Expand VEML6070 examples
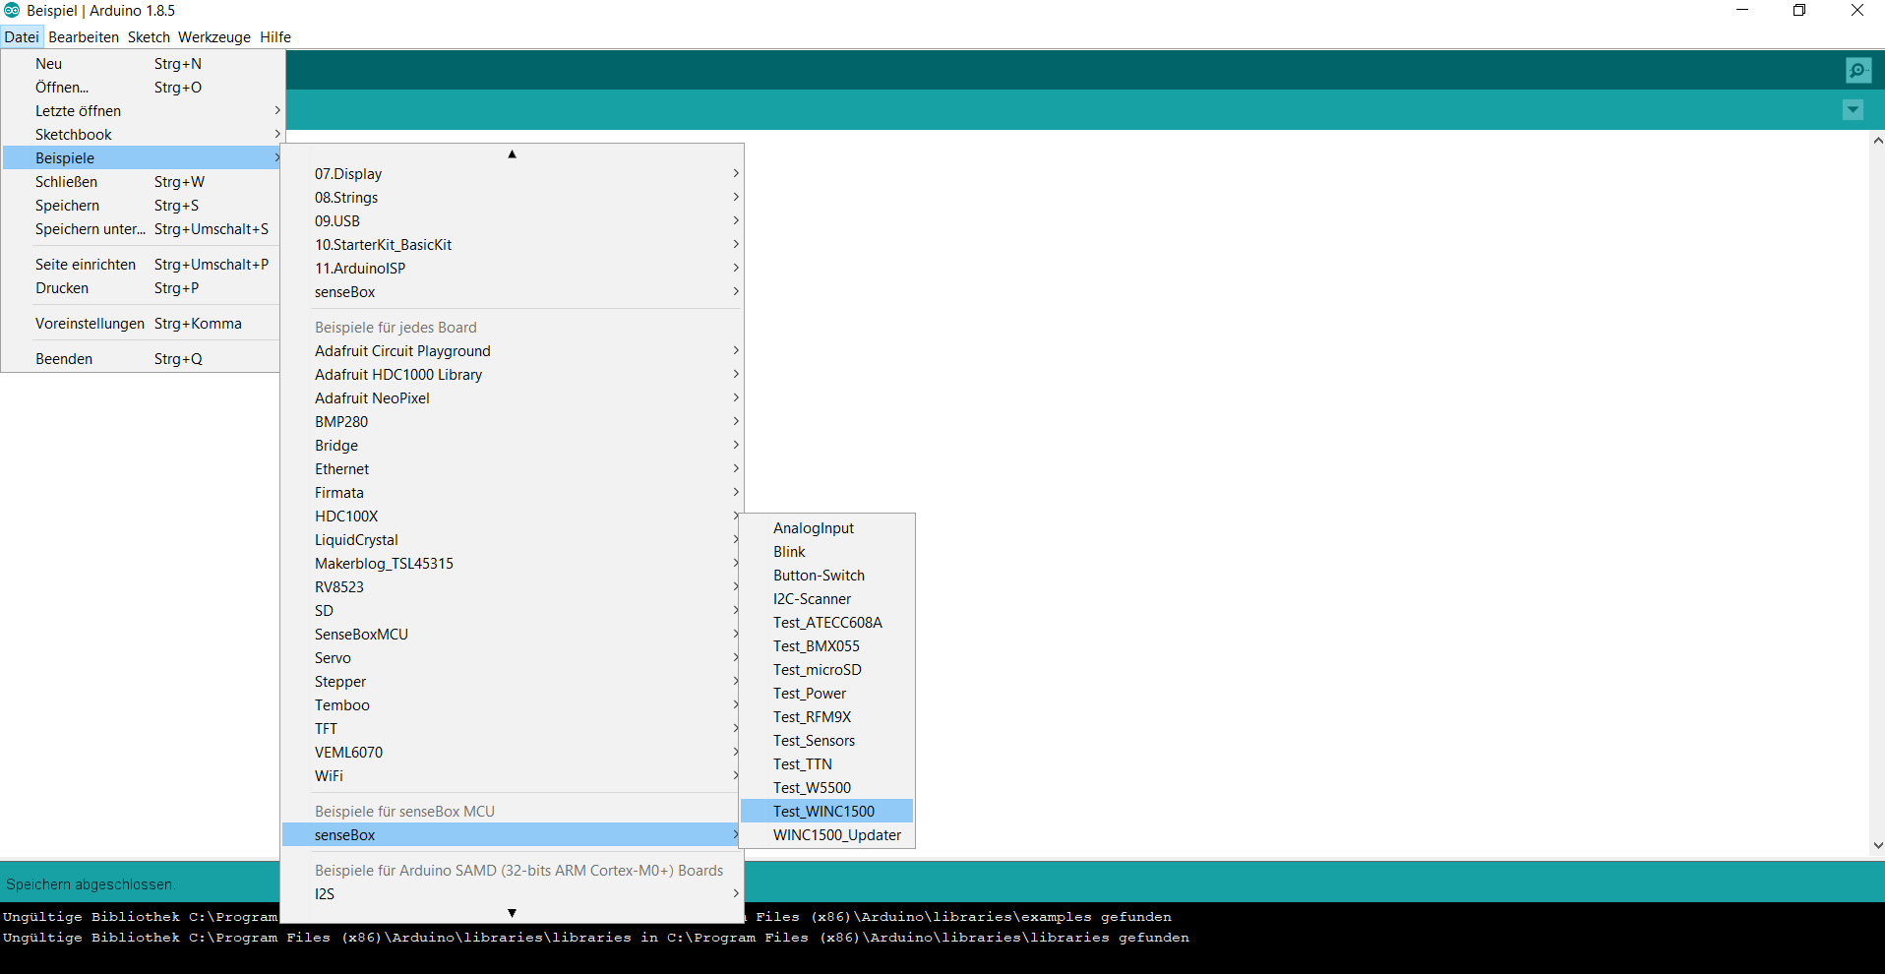 513,753
